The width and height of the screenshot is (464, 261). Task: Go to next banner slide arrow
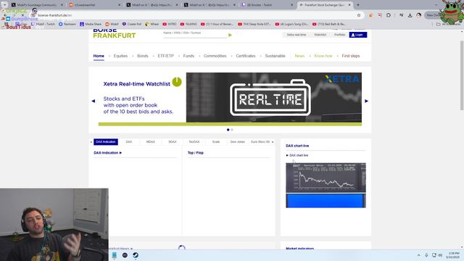click(x=366, y=101)
